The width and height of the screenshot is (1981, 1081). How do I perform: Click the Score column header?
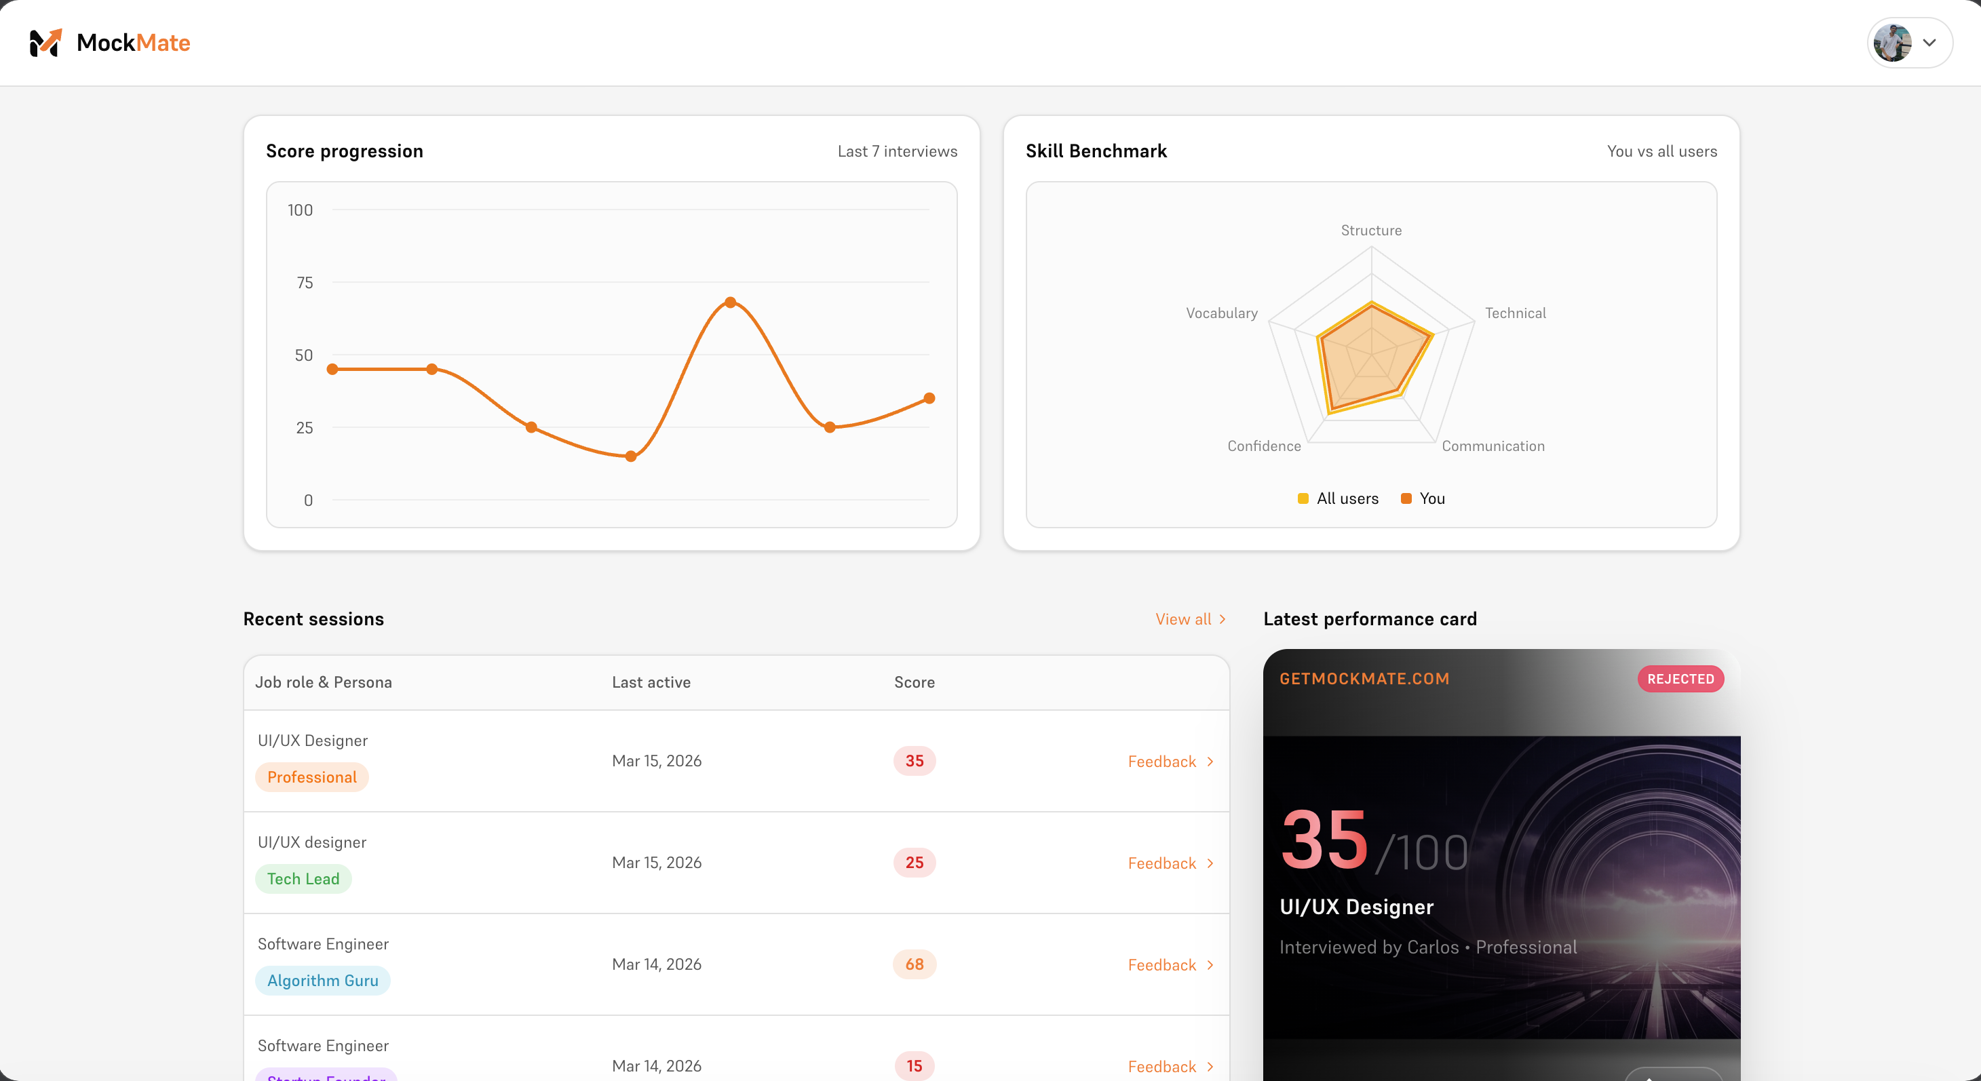click(914, 682)
